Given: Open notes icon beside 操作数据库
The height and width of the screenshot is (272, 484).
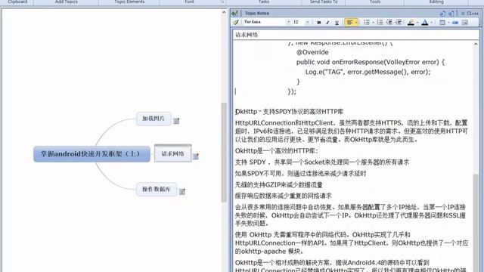Looking at the screenshot, I should [x=182, y=191].
